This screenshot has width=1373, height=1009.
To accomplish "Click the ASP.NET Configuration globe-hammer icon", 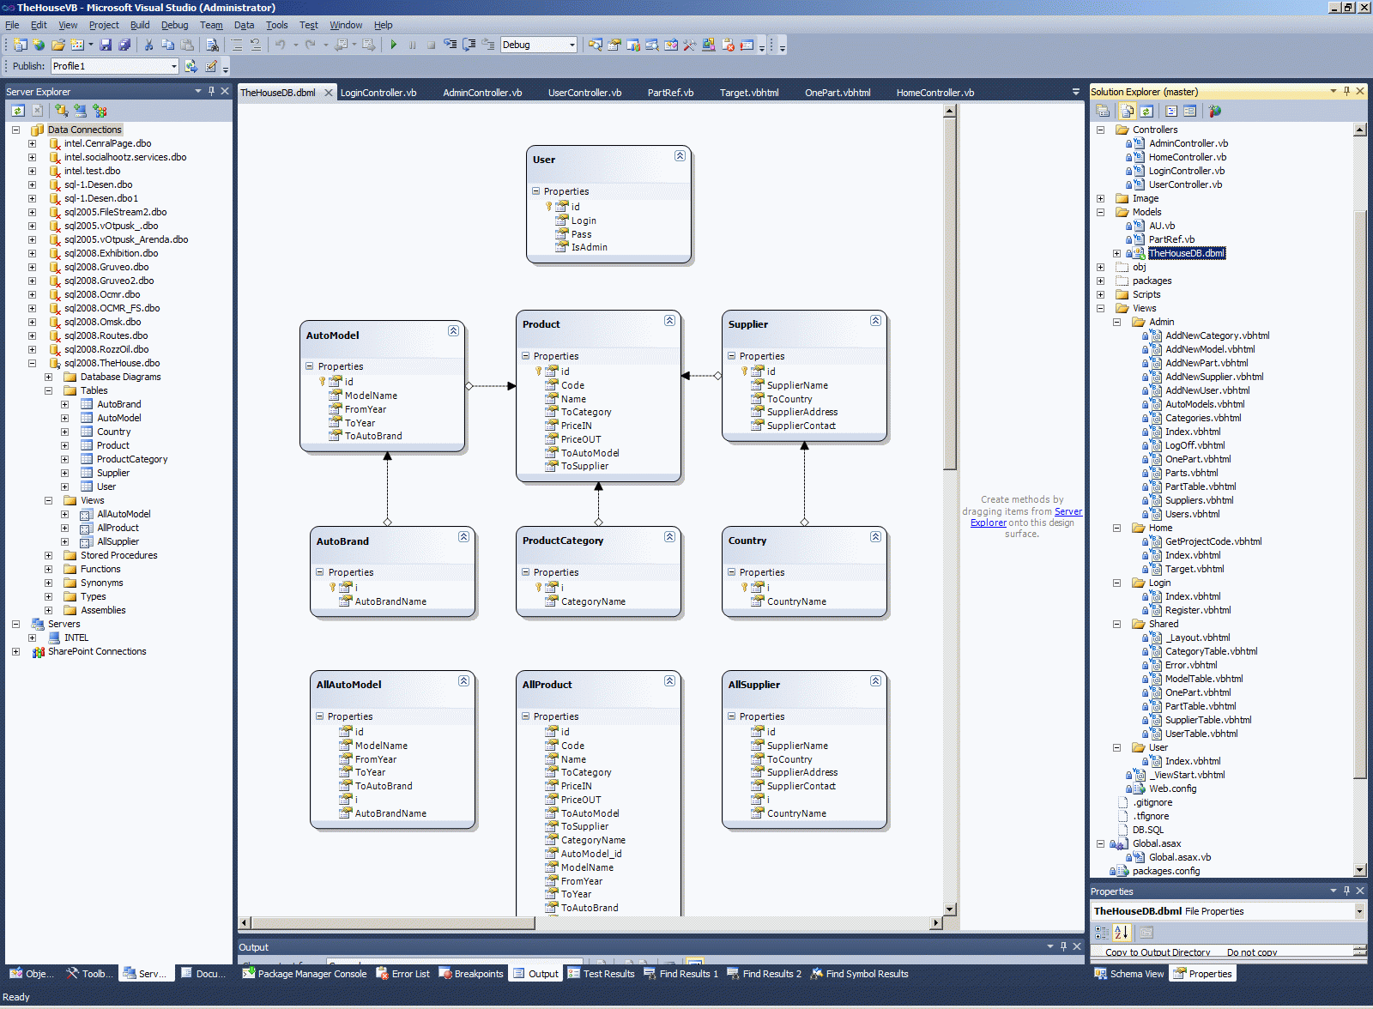I will click(x=1215, y=111).
